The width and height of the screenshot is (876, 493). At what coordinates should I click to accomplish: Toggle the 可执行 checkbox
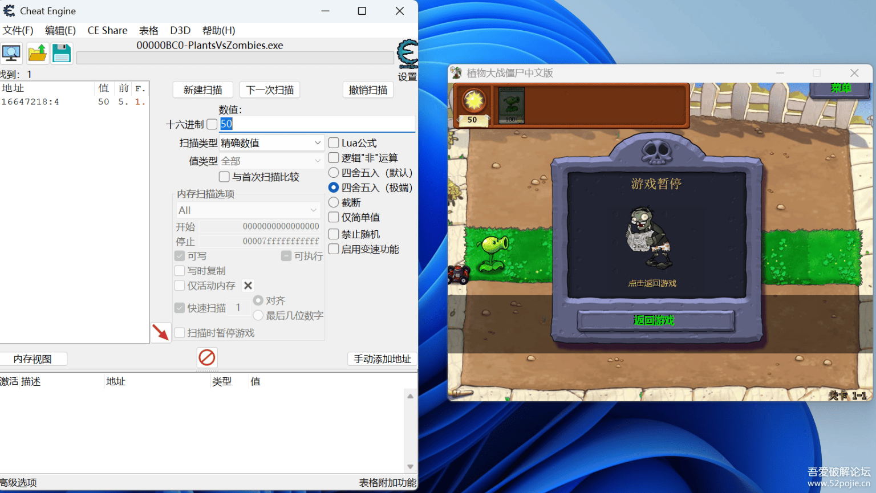tap(286, 256)
